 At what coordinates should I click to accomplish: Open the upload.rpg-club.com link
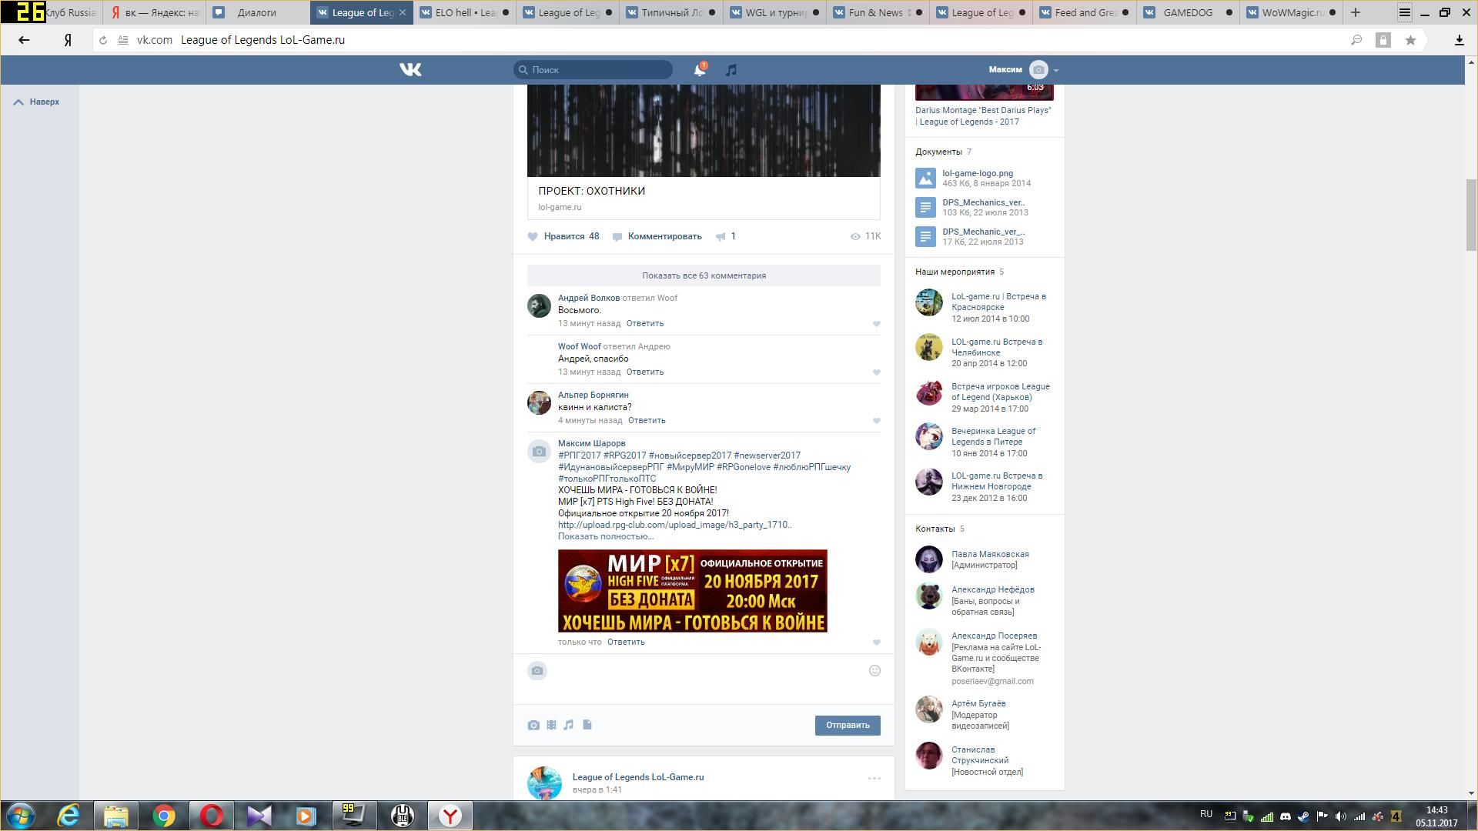(x=674, y=525)
